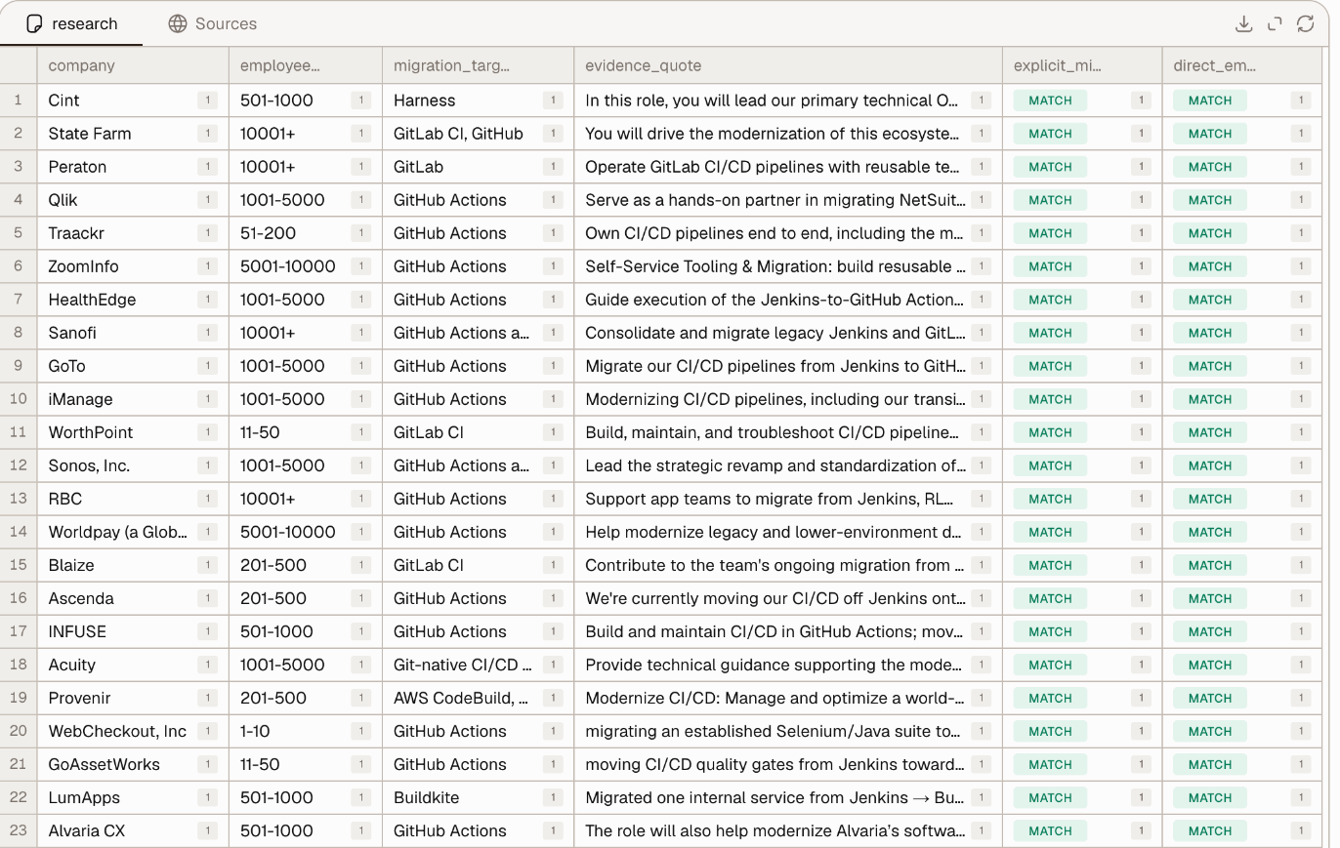Click citation badge next to State Farm

[207, 134]
